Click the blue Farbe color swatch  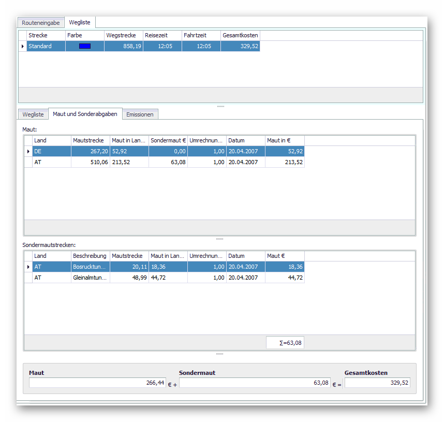click(84, 46)
